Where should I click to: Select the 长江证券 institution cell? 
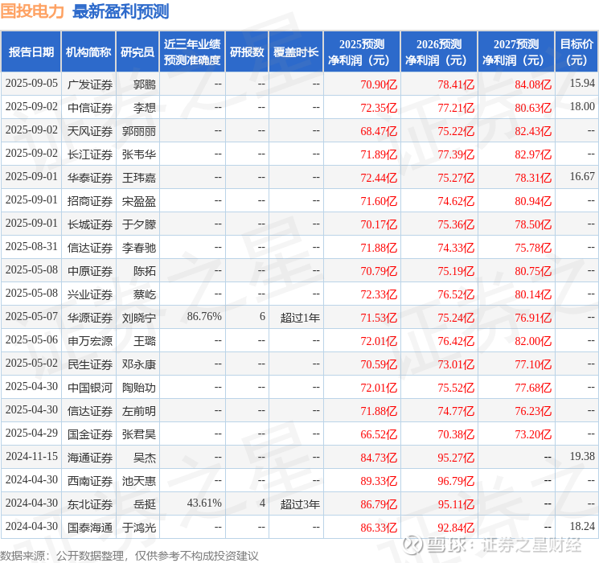pyautogui.click(x=90, y=154)
